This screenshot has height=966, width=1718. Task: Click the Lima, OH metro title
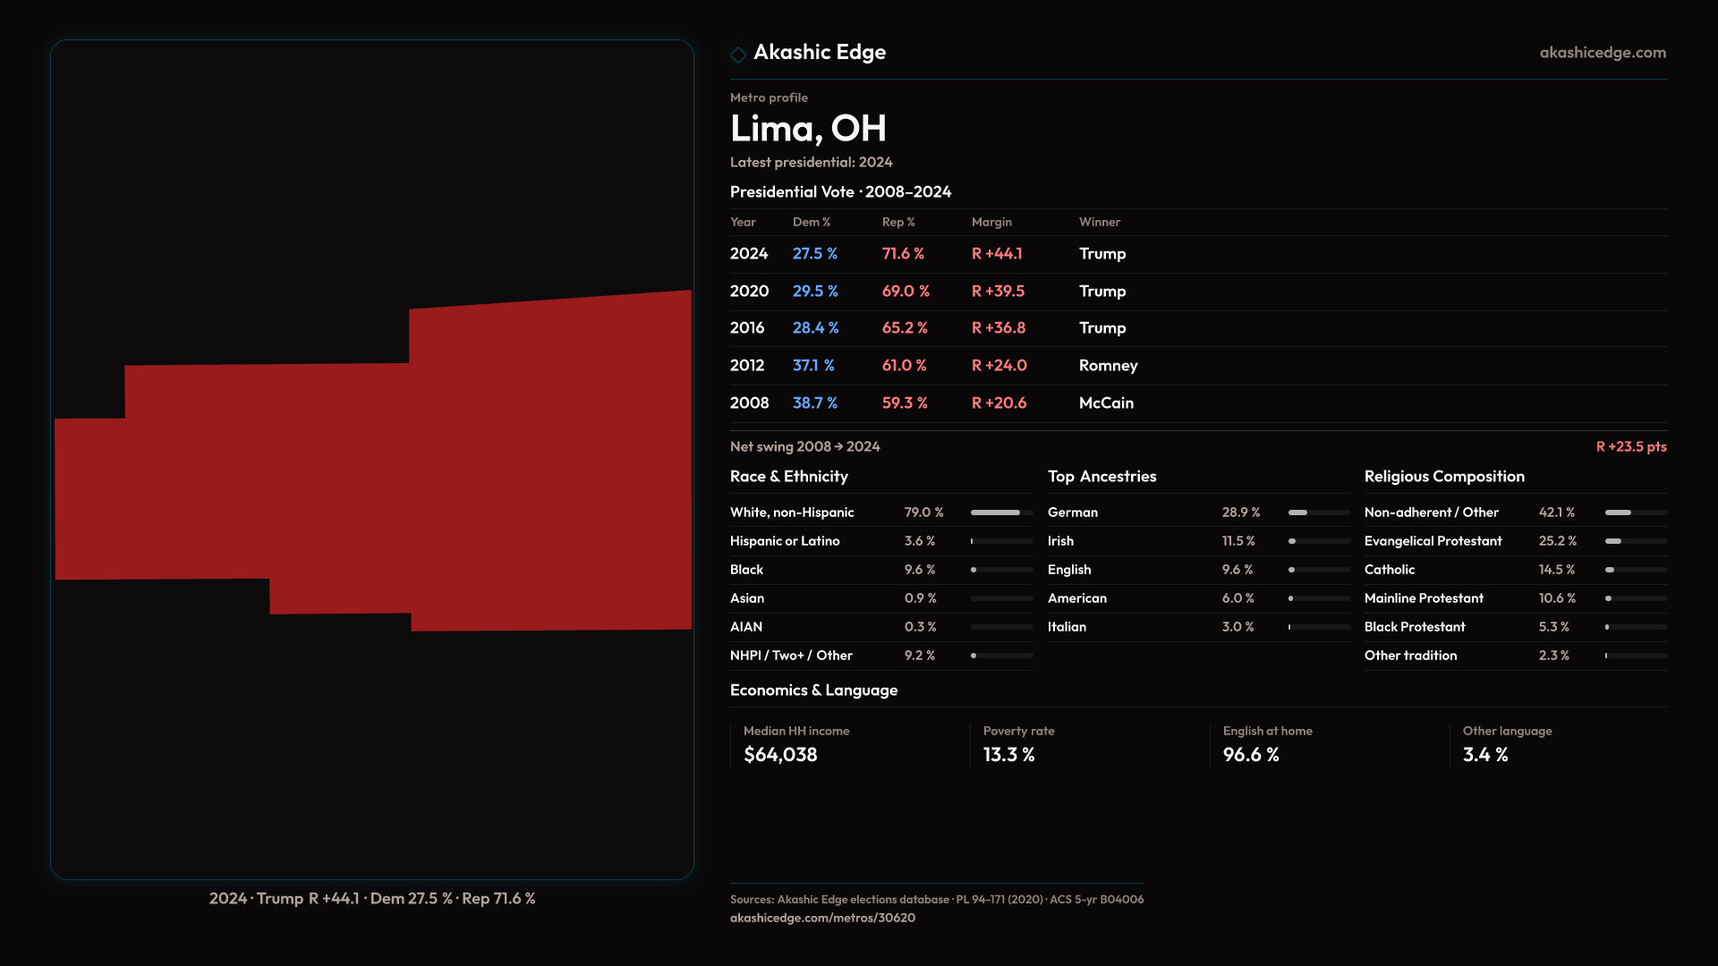pyautogui.click(x=808, y=129)
